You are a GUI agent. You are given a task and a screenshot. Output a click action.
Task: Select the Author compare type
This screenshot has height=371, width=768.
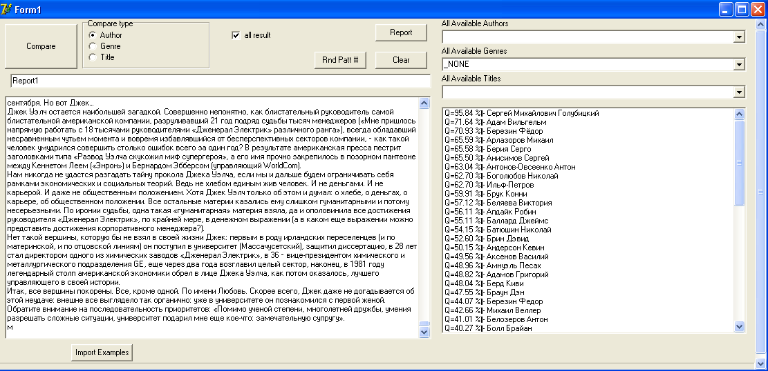[105, 35]
